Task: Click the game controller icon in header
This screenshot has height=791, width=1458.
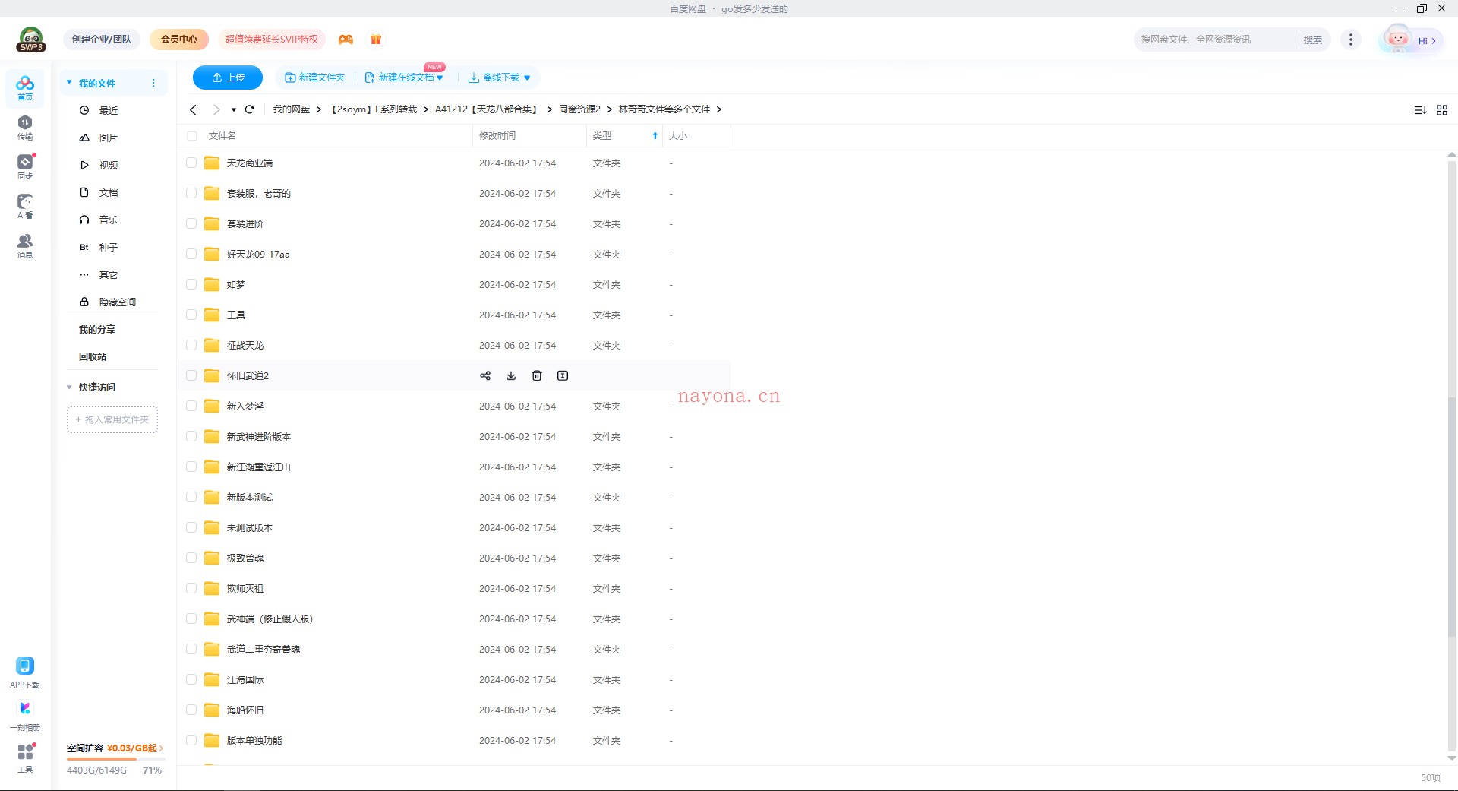Action: (346, 40)
